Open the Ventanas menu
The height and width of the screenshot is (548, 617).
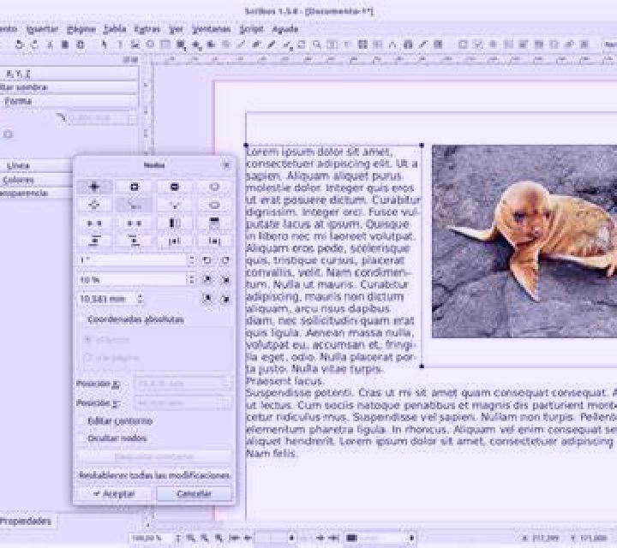[212, 29]
